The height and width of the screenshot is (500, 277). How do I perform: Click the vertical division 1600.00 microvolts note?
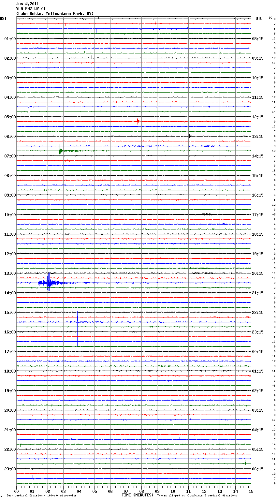(x=41, y=496)
